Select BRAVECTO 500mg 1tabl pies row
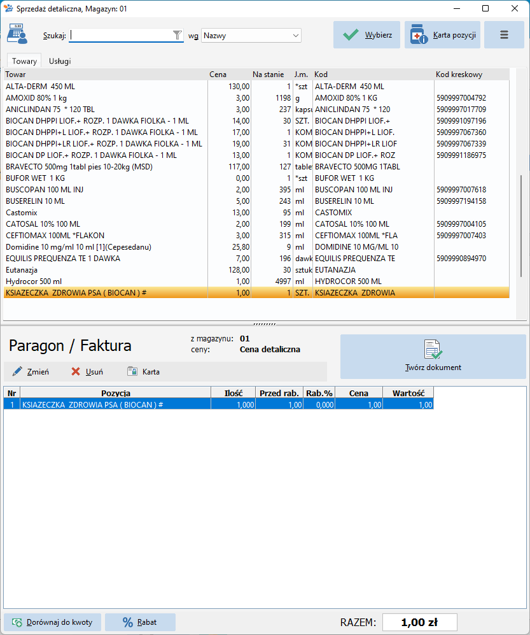Viewport: 530px width, 635px height. pyautogui.click(x=256, y=167)
